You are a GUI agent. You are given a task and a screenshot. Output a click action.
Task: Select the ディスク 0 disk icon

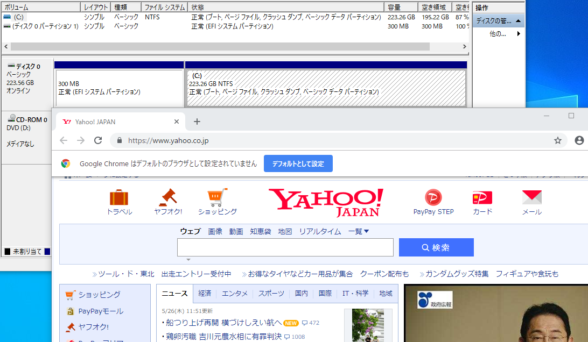[11, 66]
